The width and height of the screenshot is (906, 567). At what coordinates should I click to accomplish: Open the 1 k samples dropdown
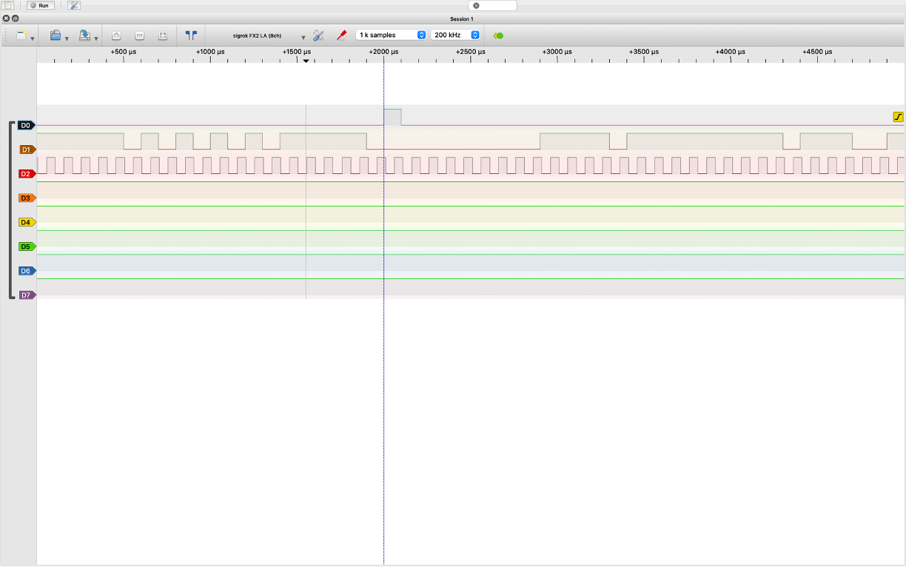point(392,35)
